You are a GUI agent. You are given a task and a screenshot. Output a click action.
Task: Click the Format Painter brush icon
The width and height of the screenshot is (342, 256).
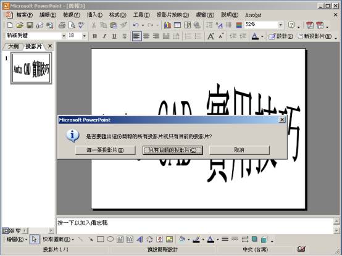pyautogui.click(x=123, y=25)
